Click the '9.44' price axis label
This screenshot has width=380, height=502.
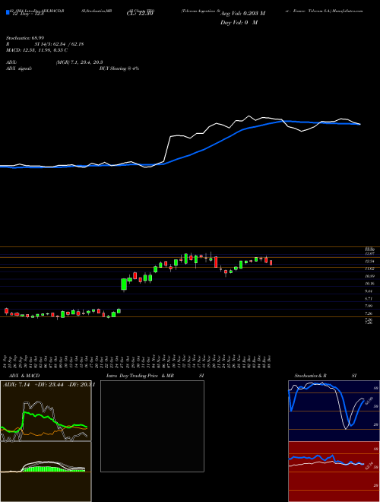click(x=370, y=291)
